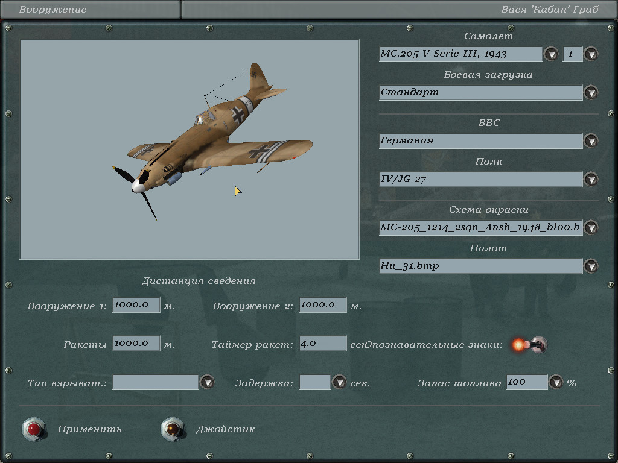Open the Тип взрыват. dropdown arrow
The image size is (618, 463).
[x=207, y=382]
